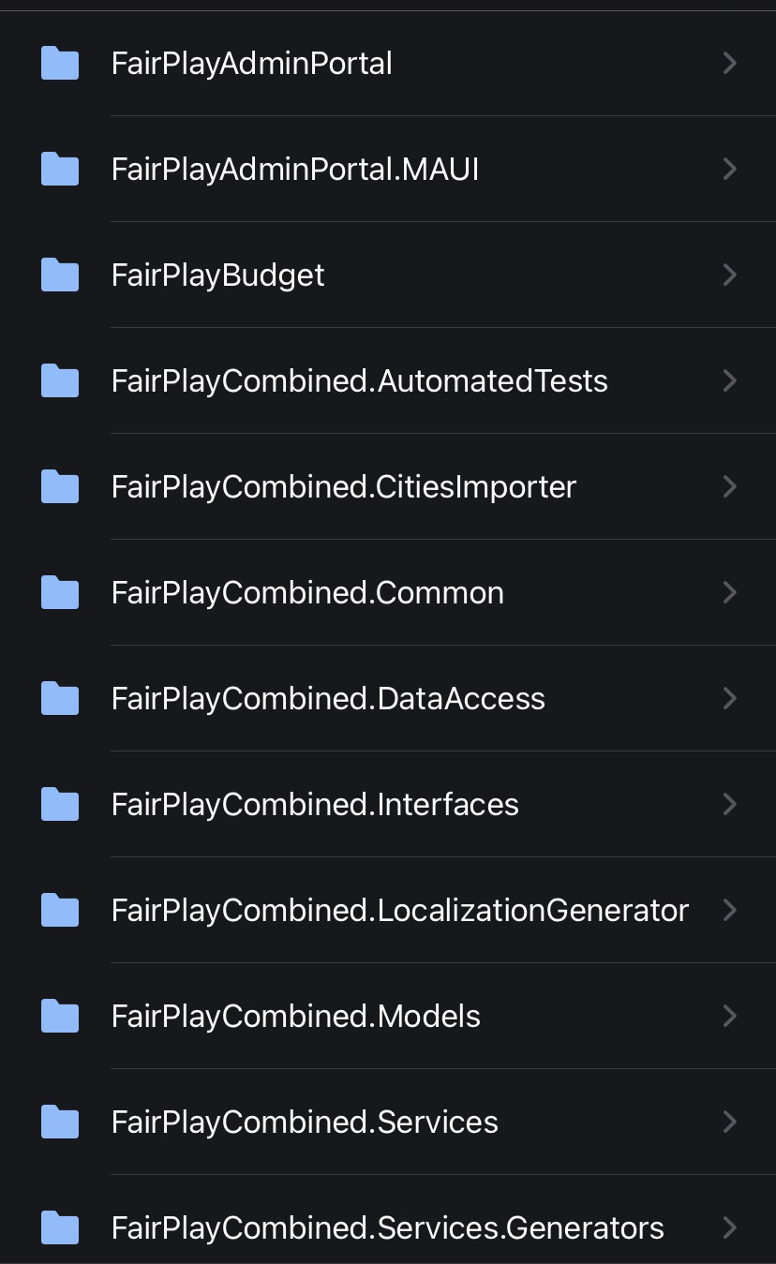Open chevron for FairPlayCombined.LocalizationGenerator
The width and height of the screenshot is (776, 1264).
(730, 910)
